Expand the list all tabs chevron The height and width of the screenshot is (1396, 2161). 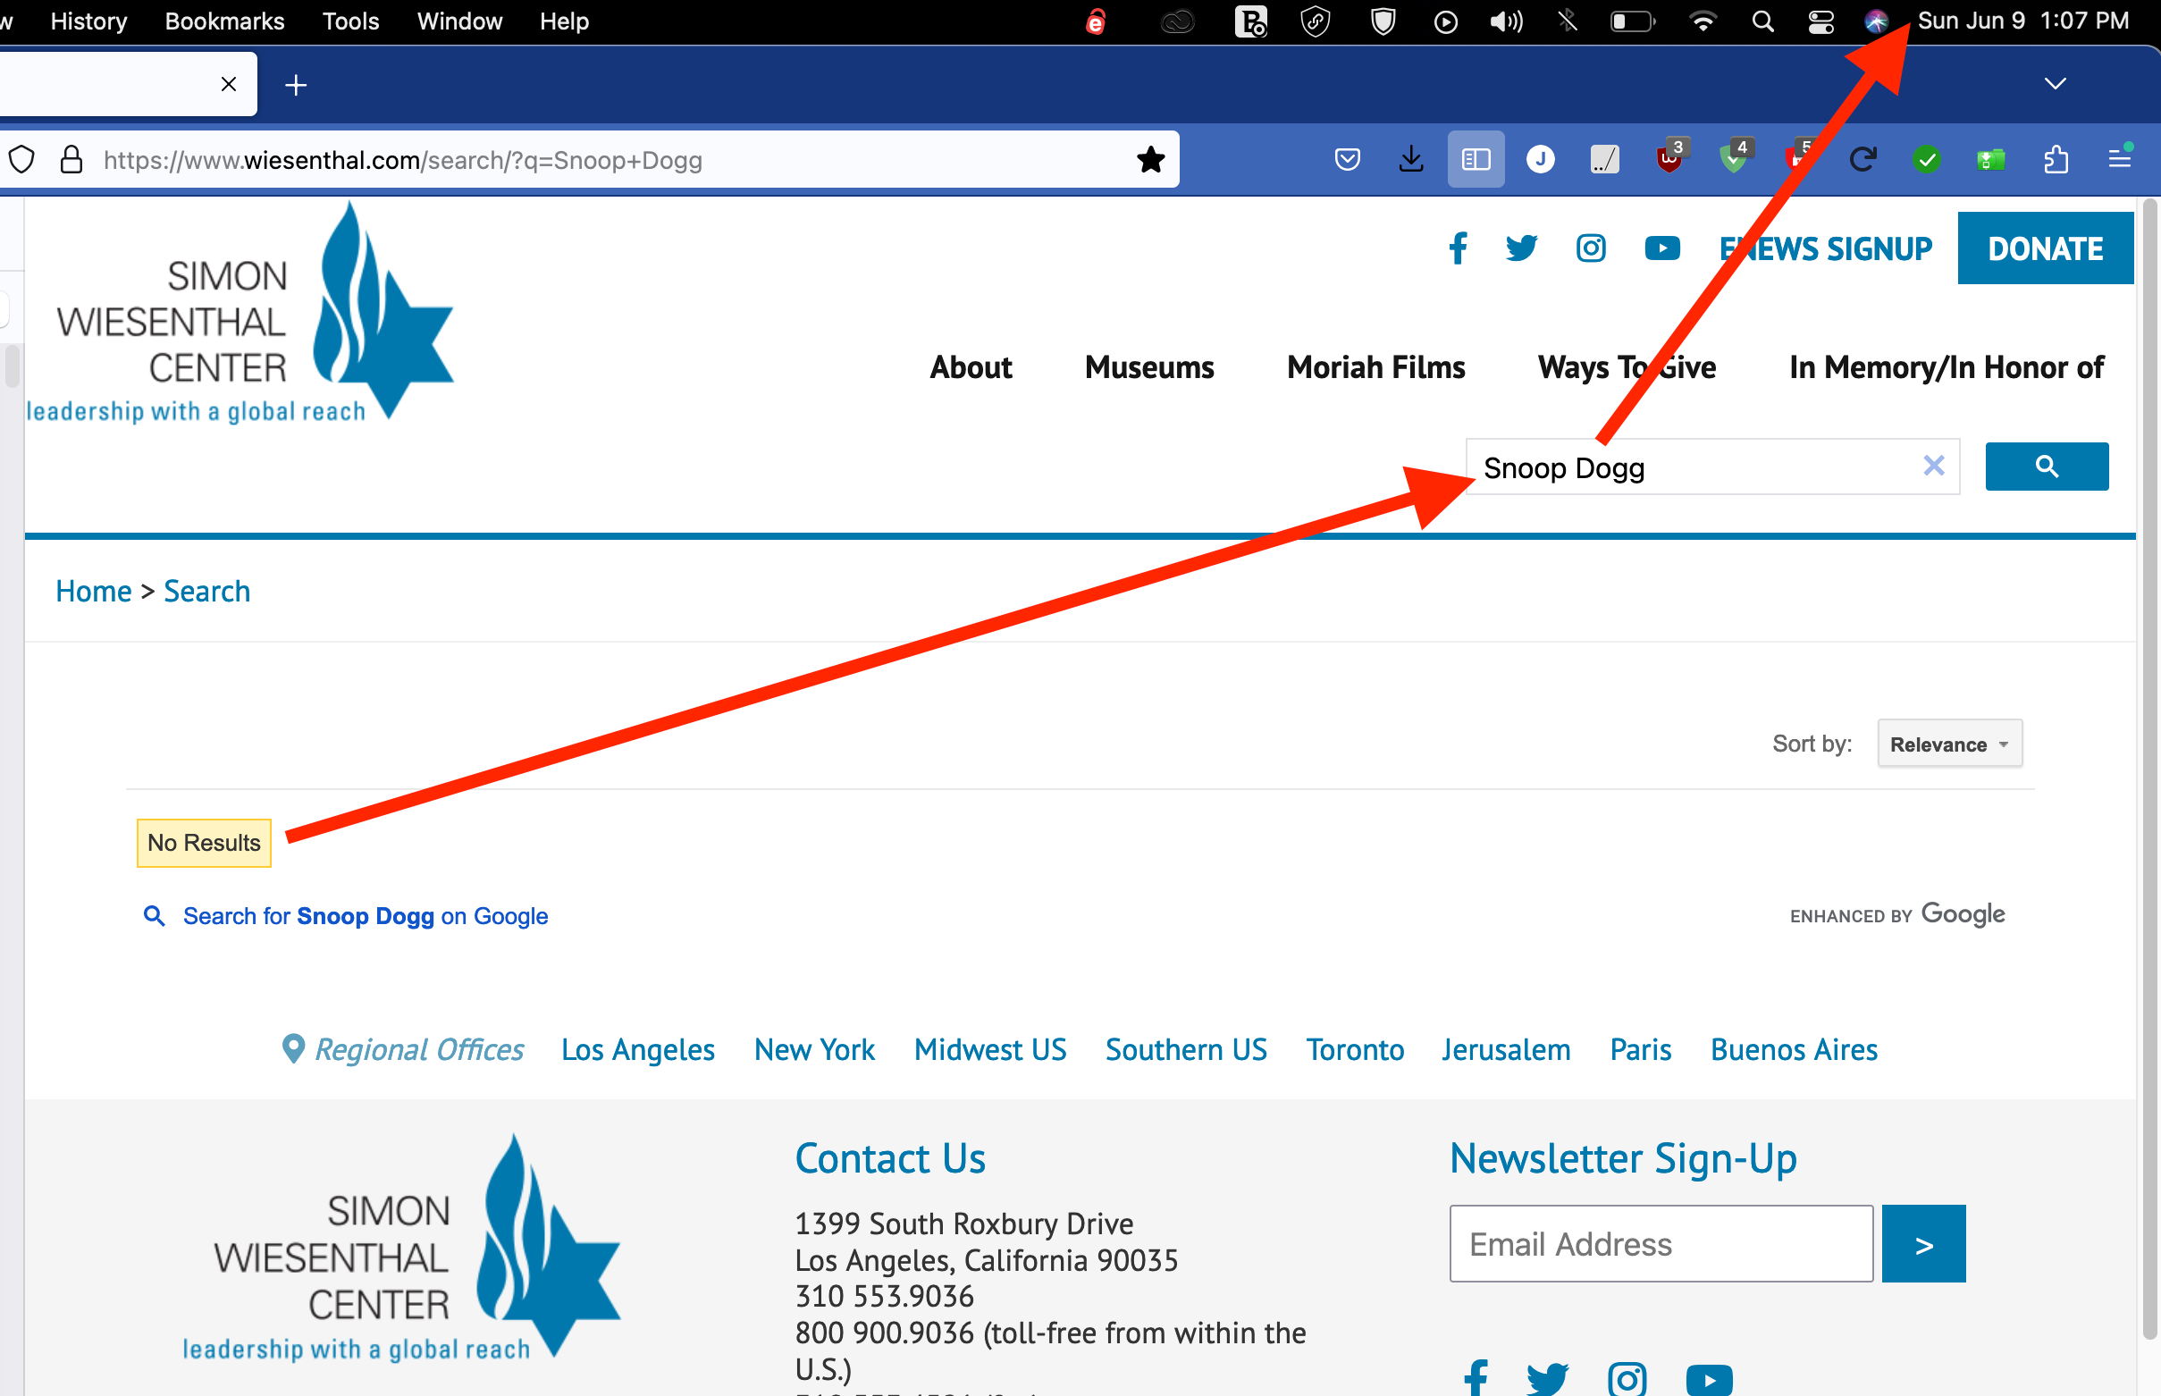pos(2055,83)
